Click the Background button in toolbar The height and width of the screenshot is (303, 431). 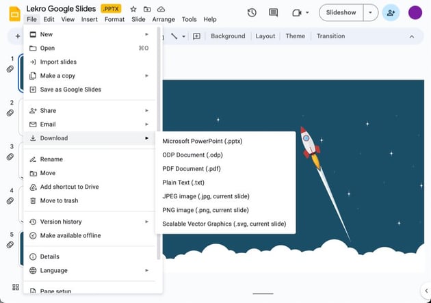point(228,36)
